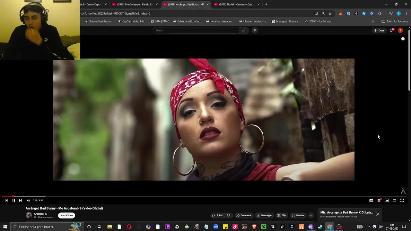Screen dimensions: 411x231
Task: Open the Últimas noticias bookmark
Action: 253,21
